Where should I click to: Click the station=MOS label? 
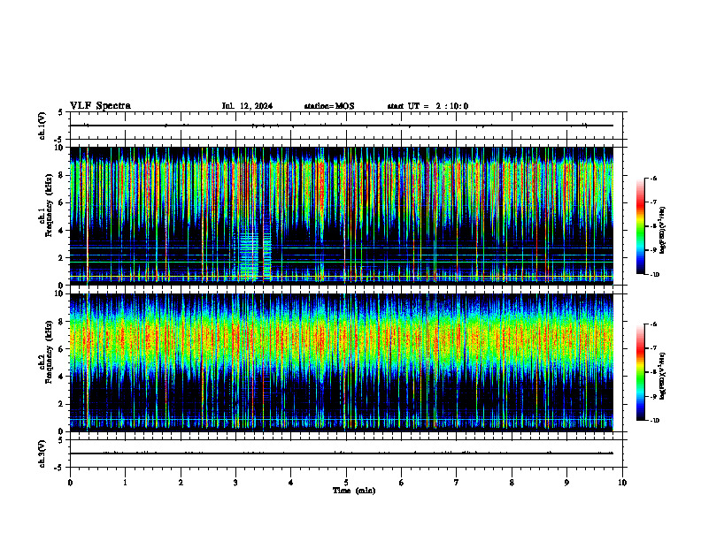[329, 106]
